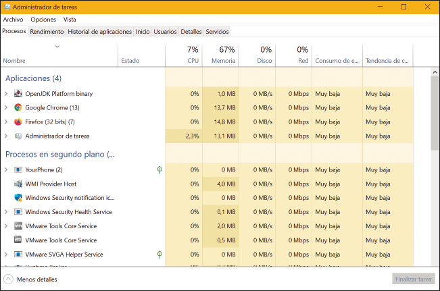The width and height of the screenshot is (440, 291).
Task: Switch to the Rendimiento tab
Action: click(x=47, y=31)
